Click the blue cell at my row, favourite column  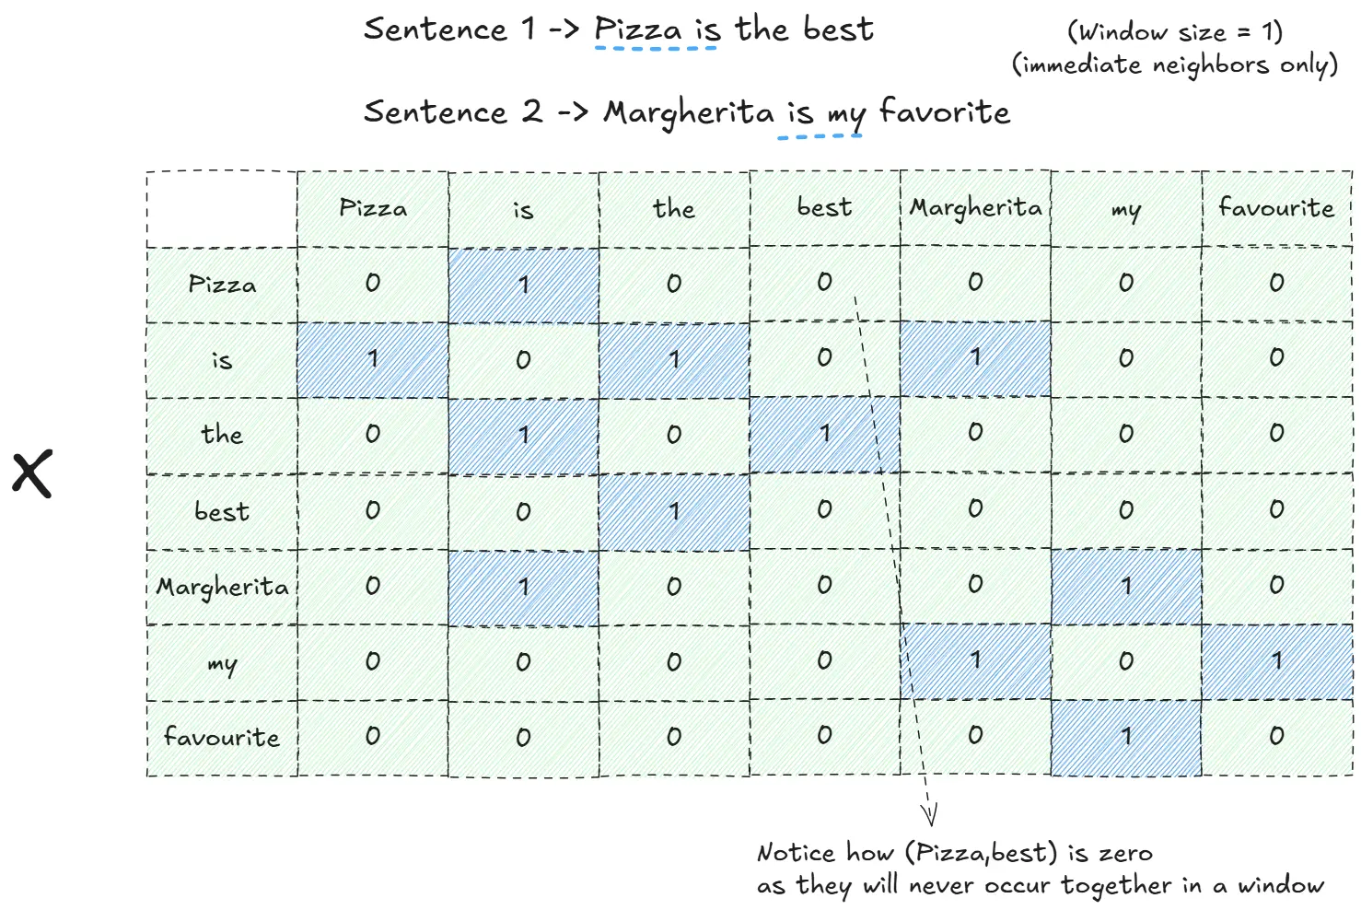coord(1277,662)
